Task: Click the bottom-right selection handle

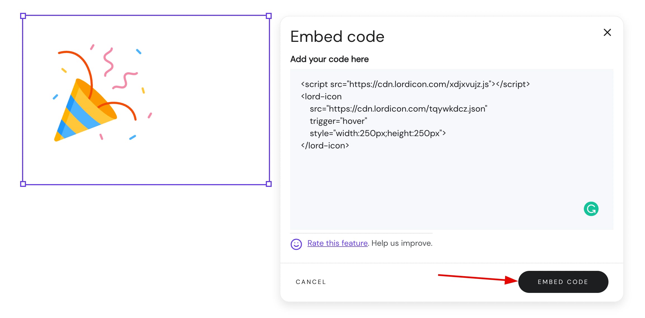Action: [269, 184]
